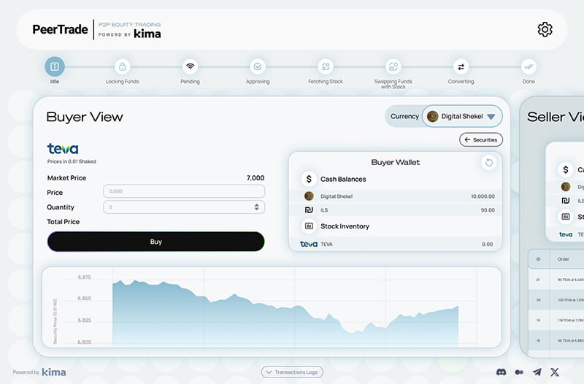Click the Seller View heading
The width and height of the screenshot is (584, 384).
click(556, 117)
